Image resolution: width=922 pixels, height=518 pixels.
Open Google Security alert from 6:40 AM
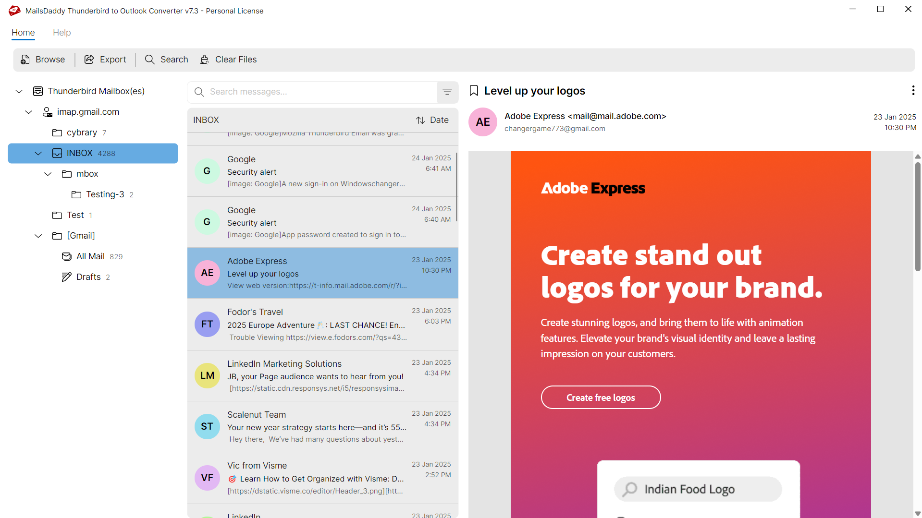tap(322, 222)
